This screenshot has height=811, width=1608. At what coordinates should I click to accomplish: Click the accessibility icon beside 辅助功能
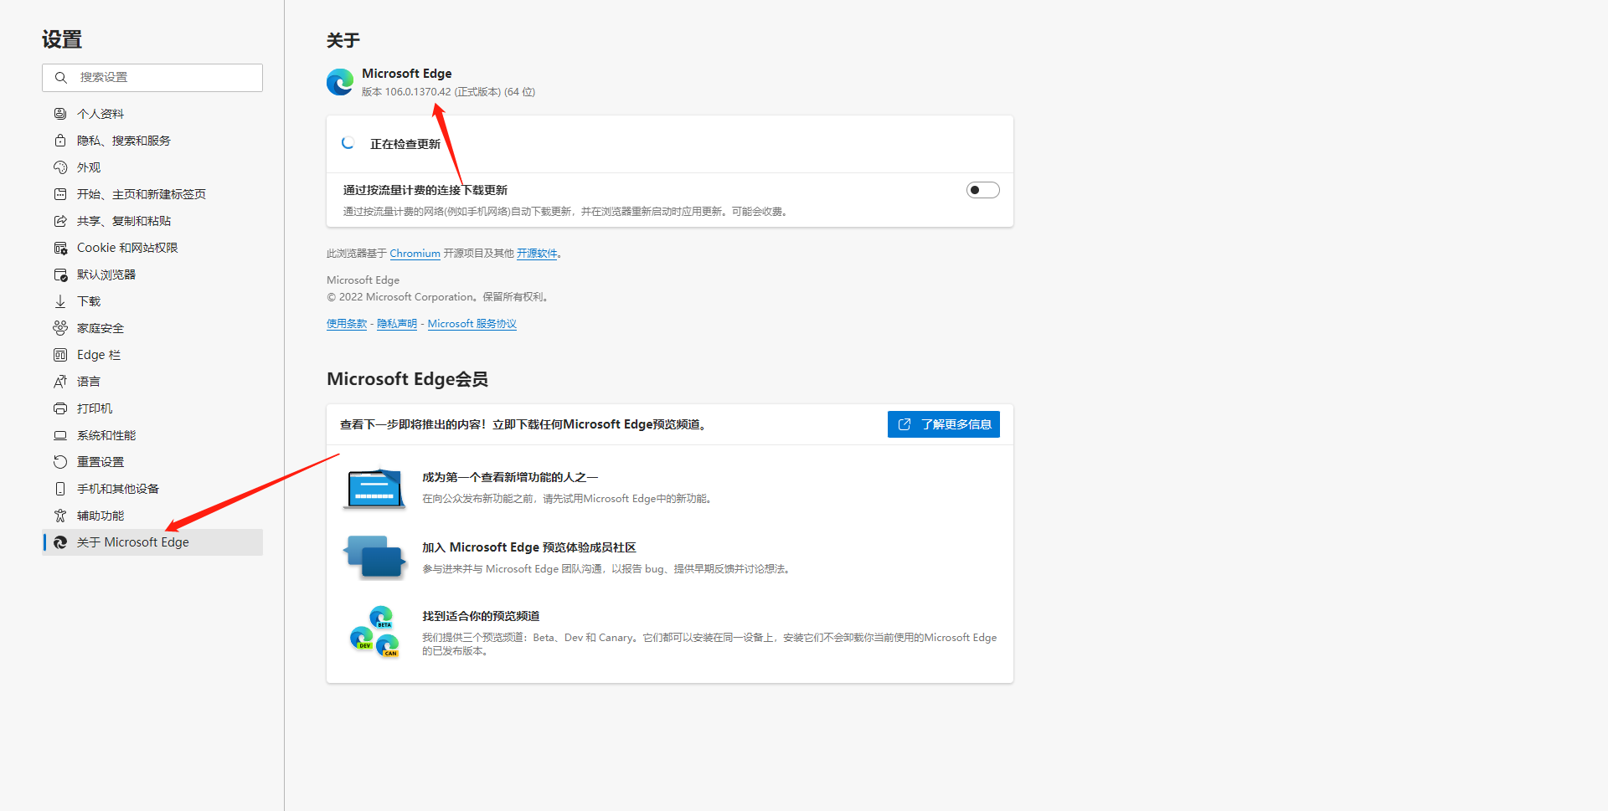pyautogui.click(x=60, y=516)
